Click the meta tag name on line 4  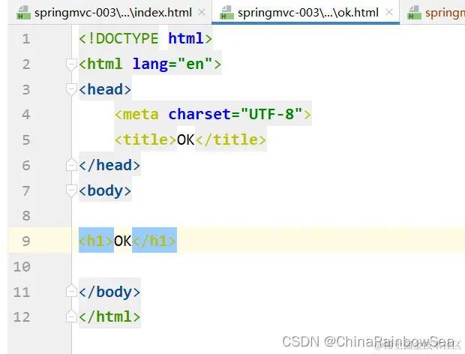(x=140, y=115)
